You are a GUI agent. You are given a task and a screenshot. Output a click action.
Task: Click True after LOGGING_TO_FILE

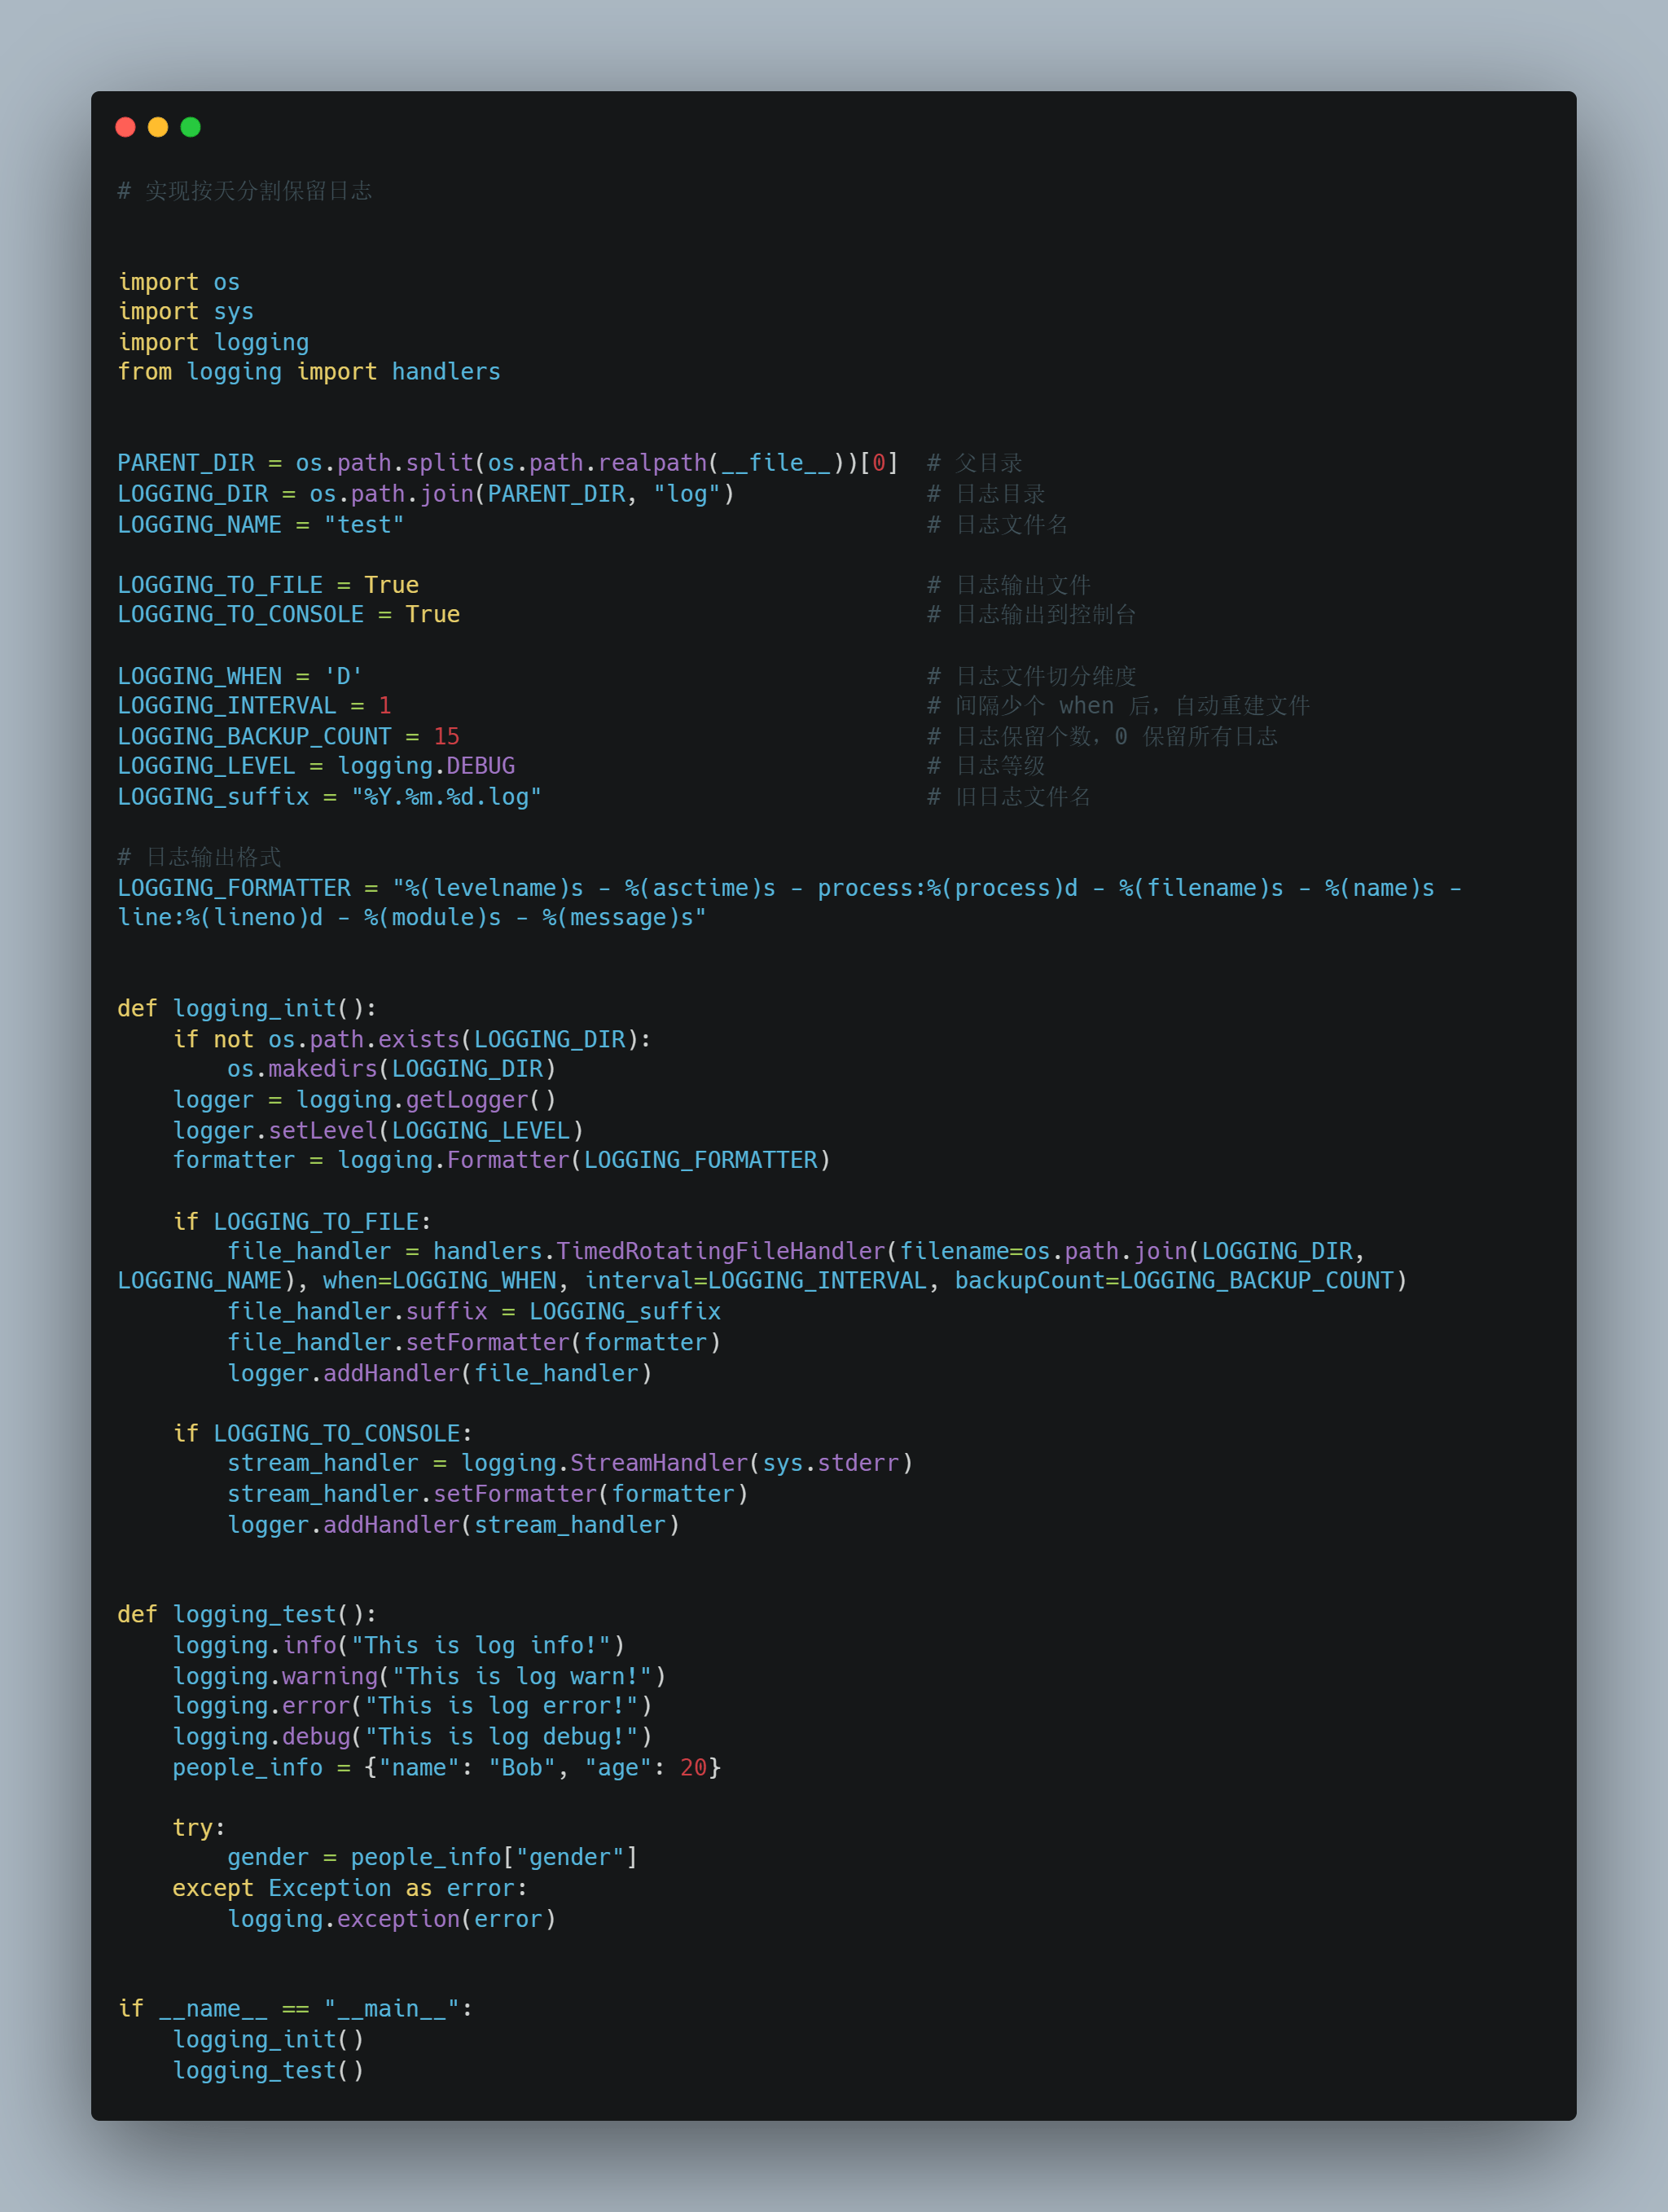tap(391, 585)
